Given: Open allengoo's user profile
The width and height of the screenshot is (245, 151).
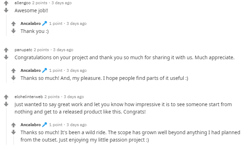Looking at the screenshot, I should [22, 3].
